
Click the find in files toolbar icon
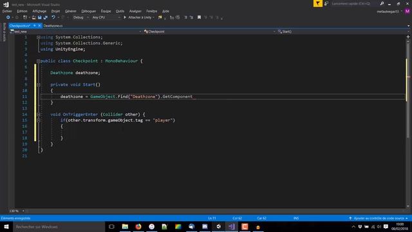point(160,17)
